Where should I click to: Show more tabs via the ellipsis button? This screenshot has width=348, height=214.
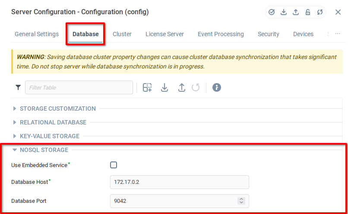pos(337,34)
